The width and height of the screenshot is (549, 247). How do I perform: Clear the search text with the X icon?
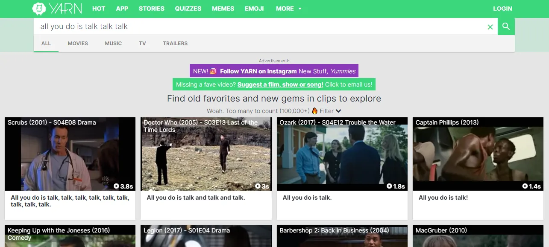[x=490, y=27]
